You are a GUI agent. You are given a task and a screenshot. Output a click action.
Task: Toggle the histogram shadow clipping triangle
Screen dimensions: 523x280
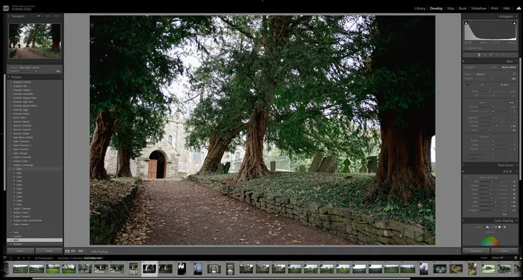(x=466, y=23)
